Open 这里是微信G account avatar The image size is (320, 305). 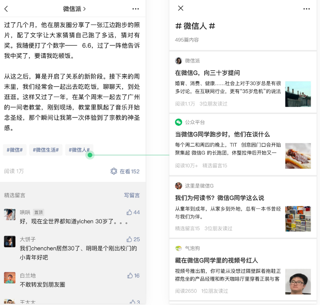point(178,186)
